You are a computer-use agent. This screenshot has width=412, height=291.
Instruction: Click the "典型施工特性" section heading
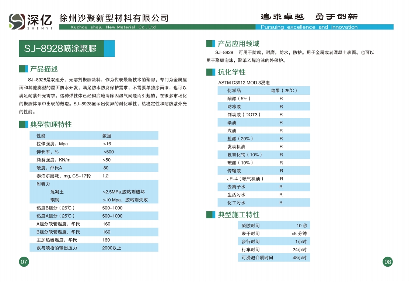coord(238,215)
